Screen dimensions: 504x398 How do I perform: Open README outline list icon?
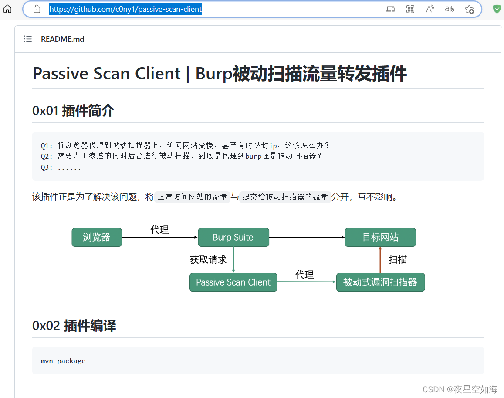coord(28,39)
